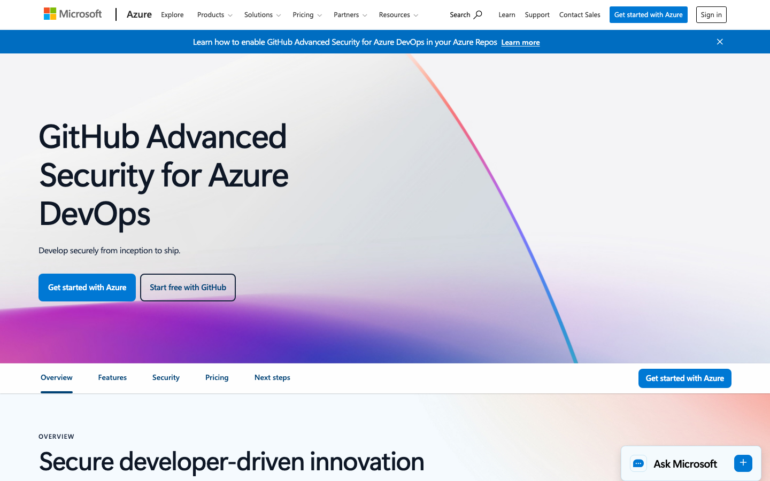
Task: Switch to the Security tab
Action: (166, 377)
